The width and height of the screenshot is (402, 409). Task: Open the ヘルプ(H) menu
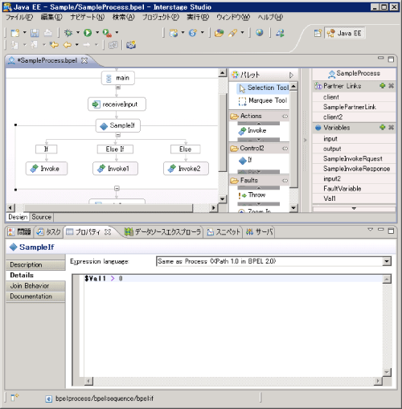(x=270, y=18)
